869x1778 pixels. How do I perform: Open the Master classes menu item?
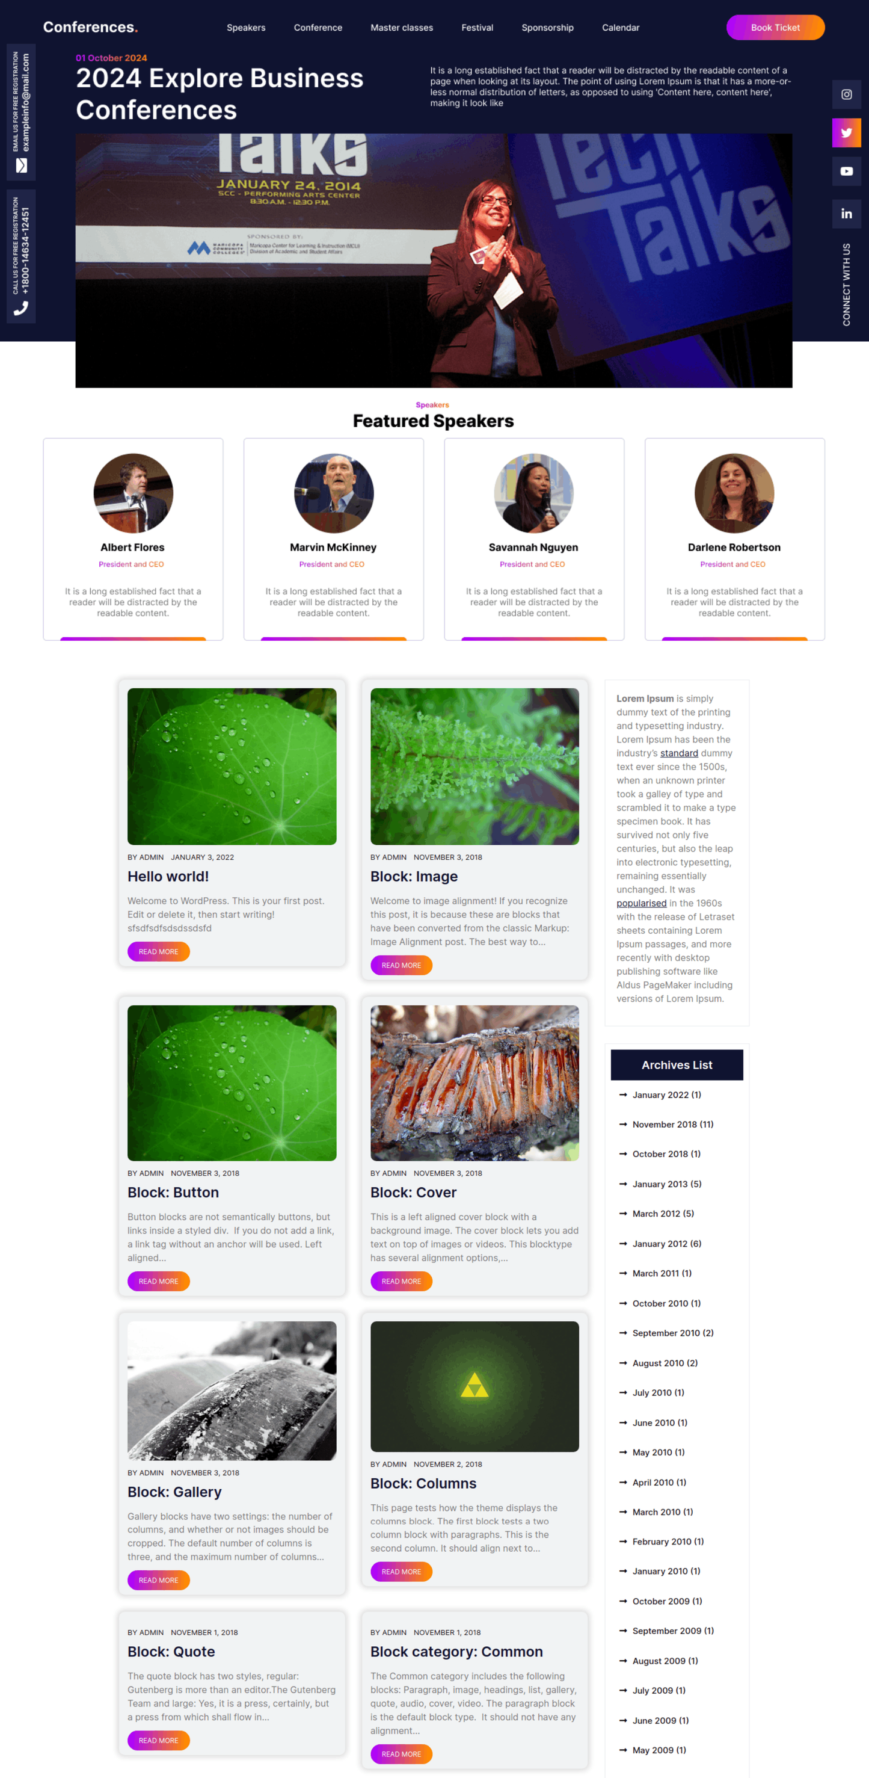click(x=401, y=28)
